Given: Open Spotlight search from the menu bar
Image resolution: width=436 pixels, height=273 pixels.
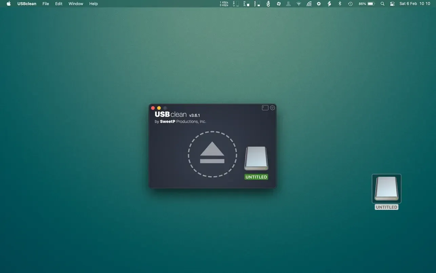Looking at the screenshot, I should [x=382, y=4].
